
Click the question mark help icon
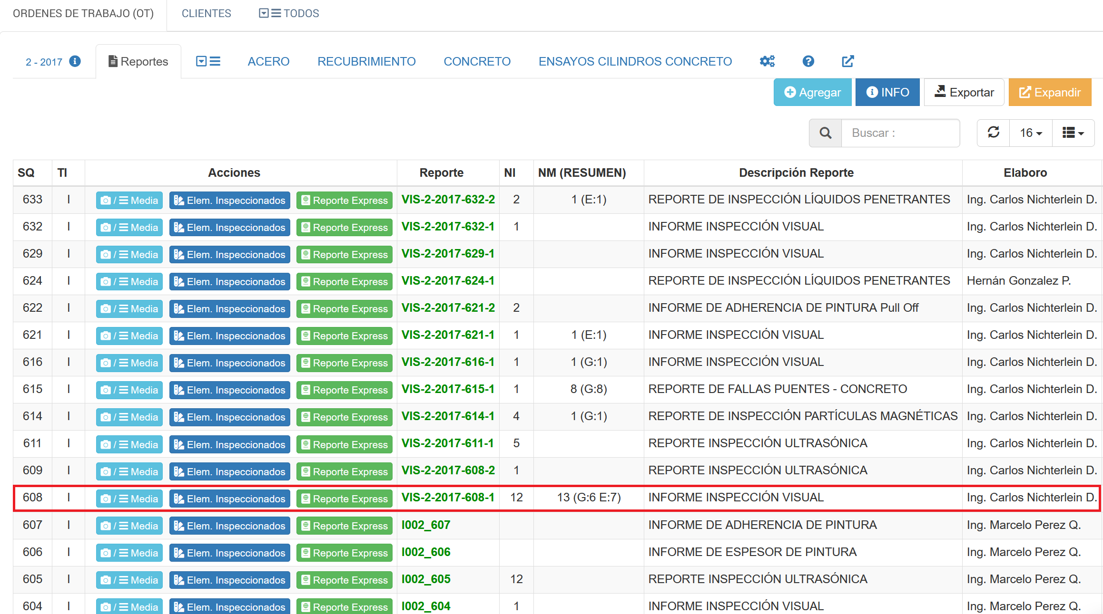(x=808, y=61)
